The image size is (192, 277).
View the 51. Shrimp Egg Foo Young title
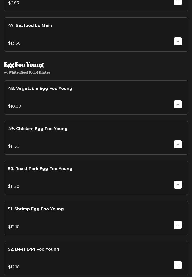tap(36, 209)
